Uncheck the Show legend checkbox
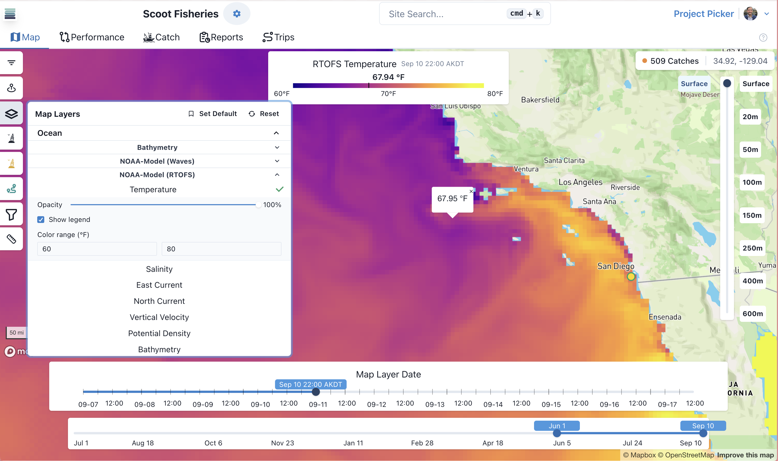Viewport: 778px width, 461px height. [x=41, y=220]
